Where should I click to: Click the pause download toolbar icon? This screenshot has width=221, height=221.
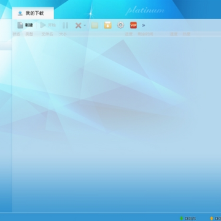66,25
